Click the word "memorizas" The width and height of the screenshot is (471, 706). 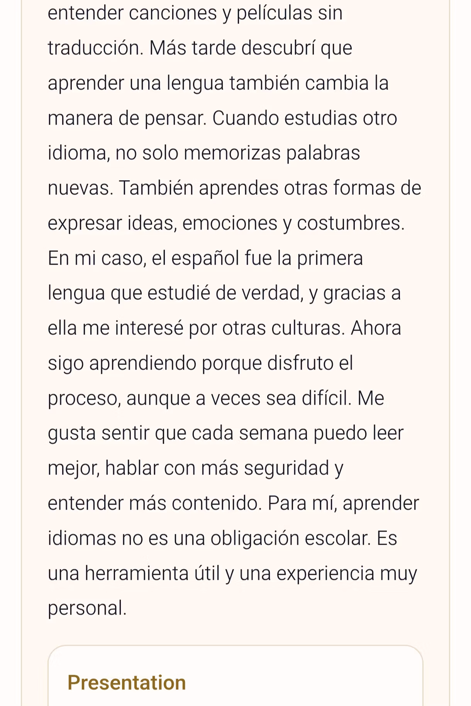232,153
